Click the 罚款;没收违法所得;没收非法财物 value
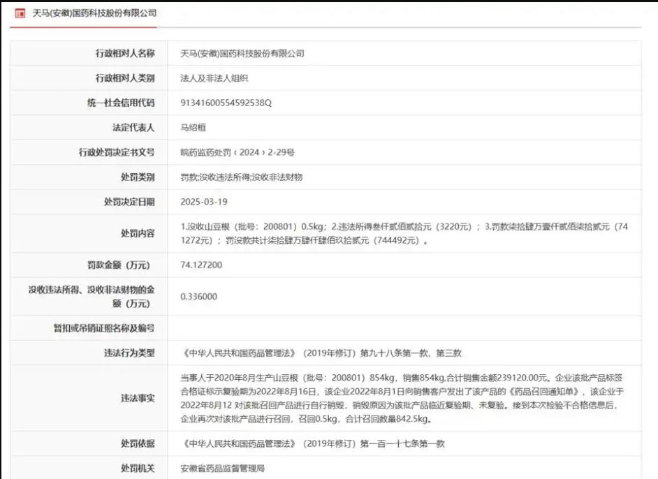Viewport: 658px width, 479px height. tap(241, 177)
